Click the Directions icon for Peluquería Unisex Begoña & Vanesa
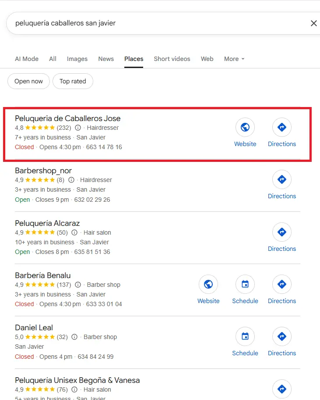This screenshot has height=400, width=320. 282,389
